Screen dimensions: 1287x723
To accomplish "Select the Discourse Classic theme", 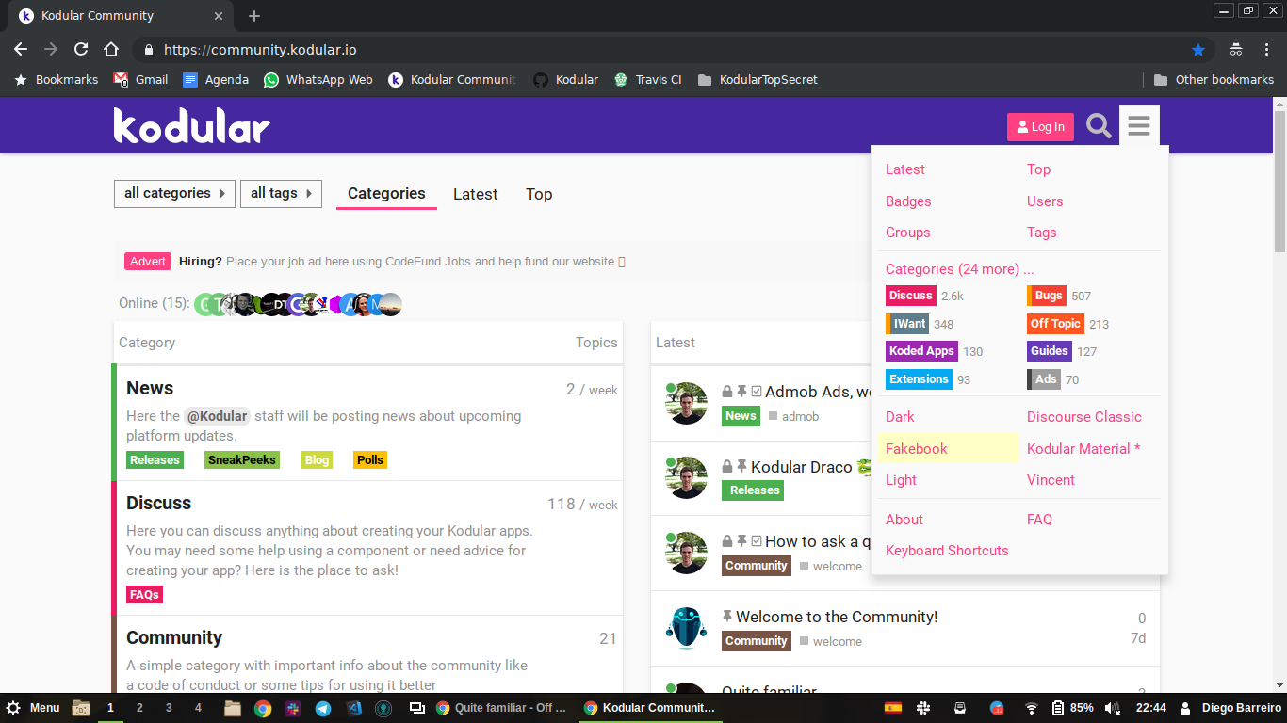I will [x=1084, y=417].
